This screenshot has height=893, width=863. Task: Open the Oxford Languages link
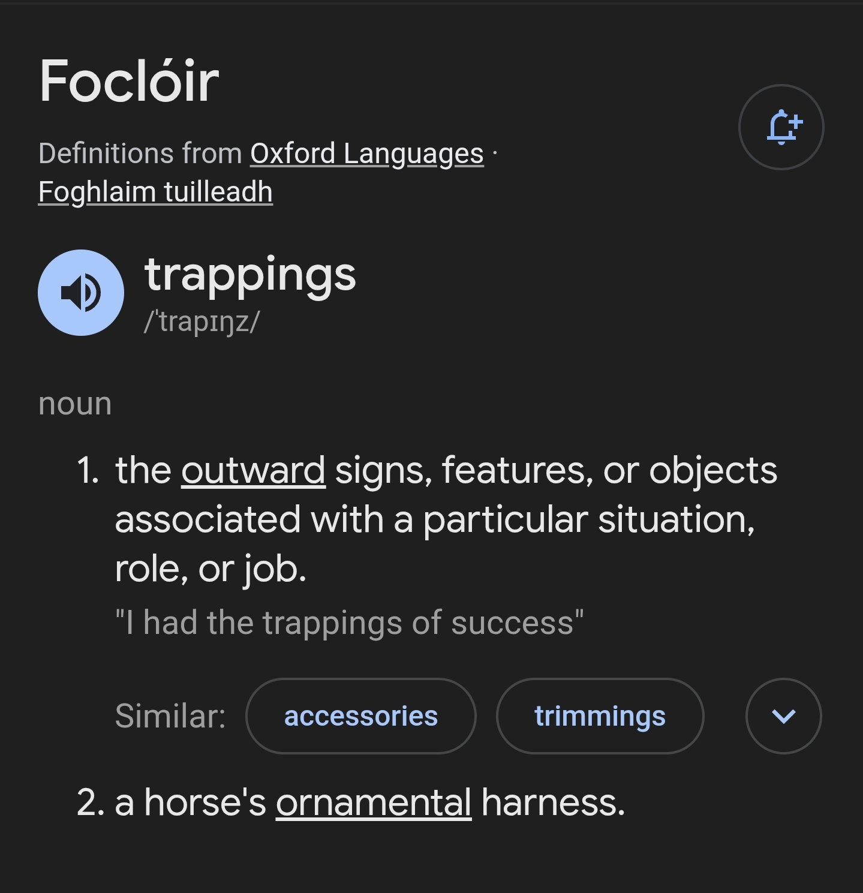(366, 154)
